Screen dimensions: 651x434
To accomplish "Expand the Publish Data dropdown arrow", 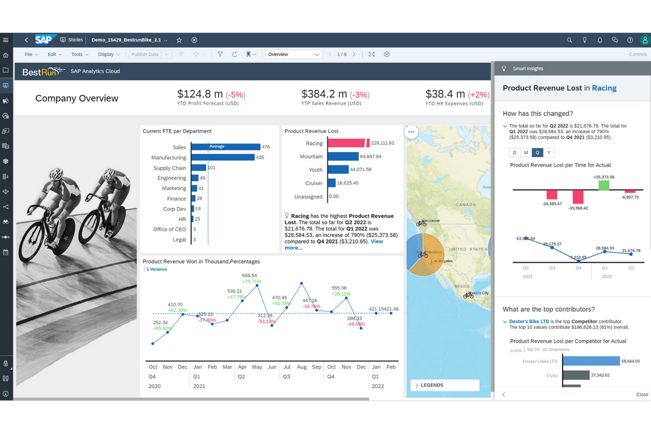I will (x=167, y=54).
